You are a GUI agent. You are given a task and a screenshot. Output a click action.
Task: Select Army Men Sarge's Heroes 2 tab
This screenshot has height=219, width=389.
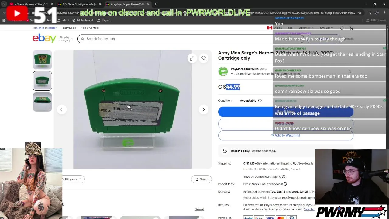pos(128,4)
